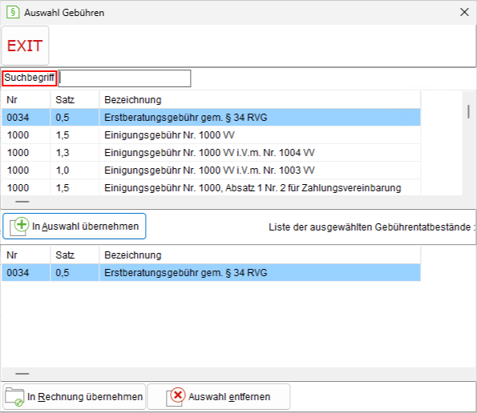Select Einigungsgebühr i.V.m. Nr. 1003 VV row
Viewport: 477px width, 413px height.
211,170
